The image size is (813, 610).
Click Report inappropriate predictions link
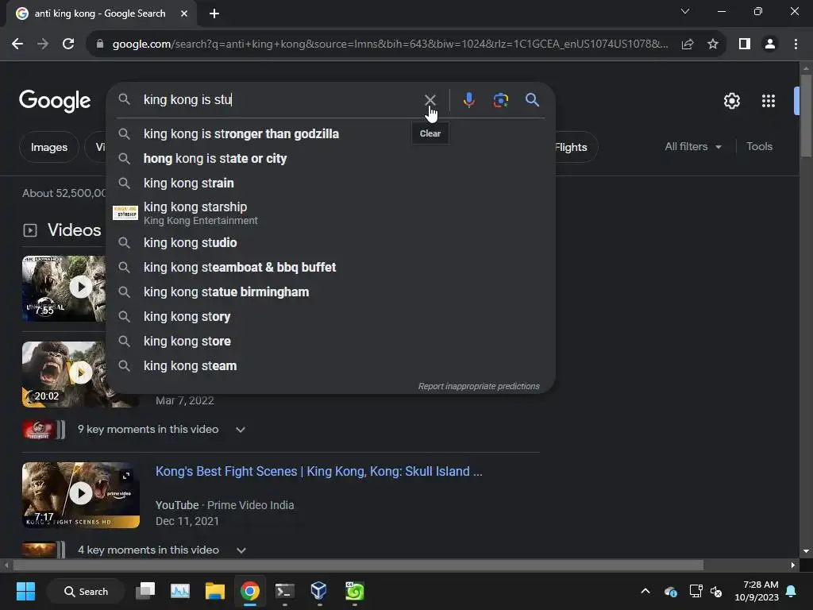click(x=479, y=387)
